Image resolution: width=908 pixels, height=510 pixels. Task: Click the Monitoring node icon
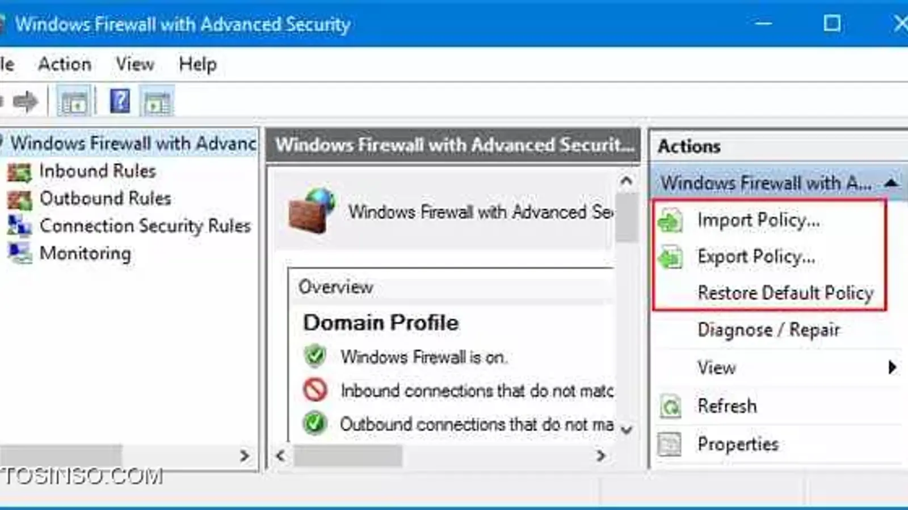[19, 253]
